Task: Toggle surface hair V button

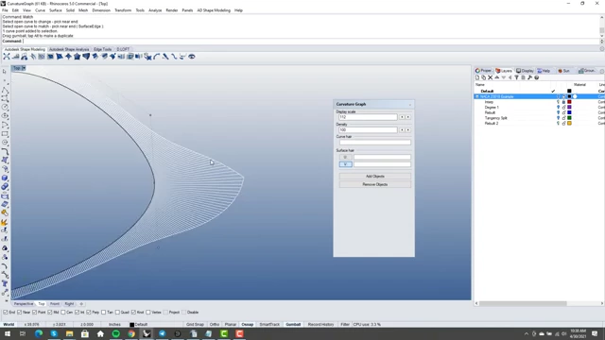Action: (345, 164)
